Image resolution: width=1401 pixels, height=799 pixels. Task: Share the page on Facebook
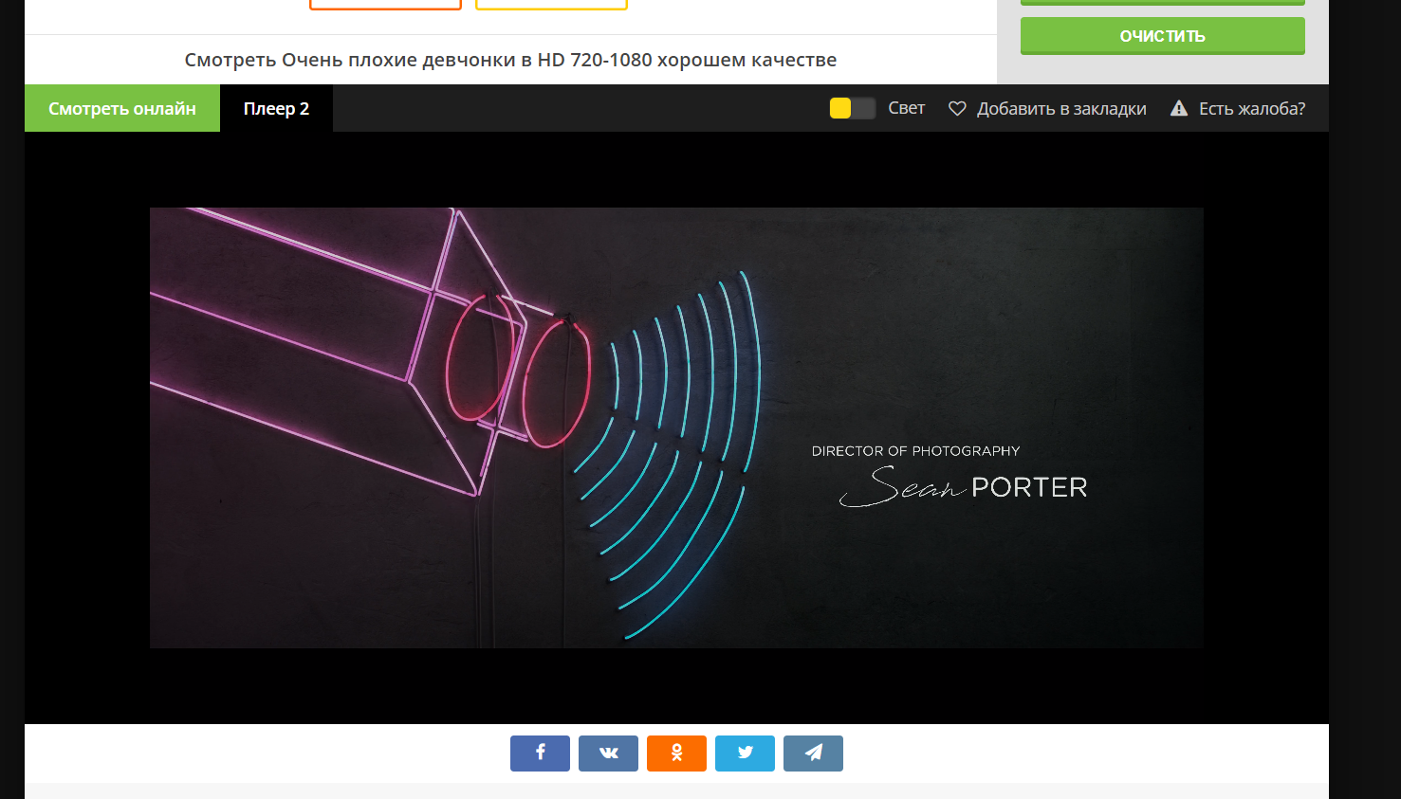coord(540,754)
